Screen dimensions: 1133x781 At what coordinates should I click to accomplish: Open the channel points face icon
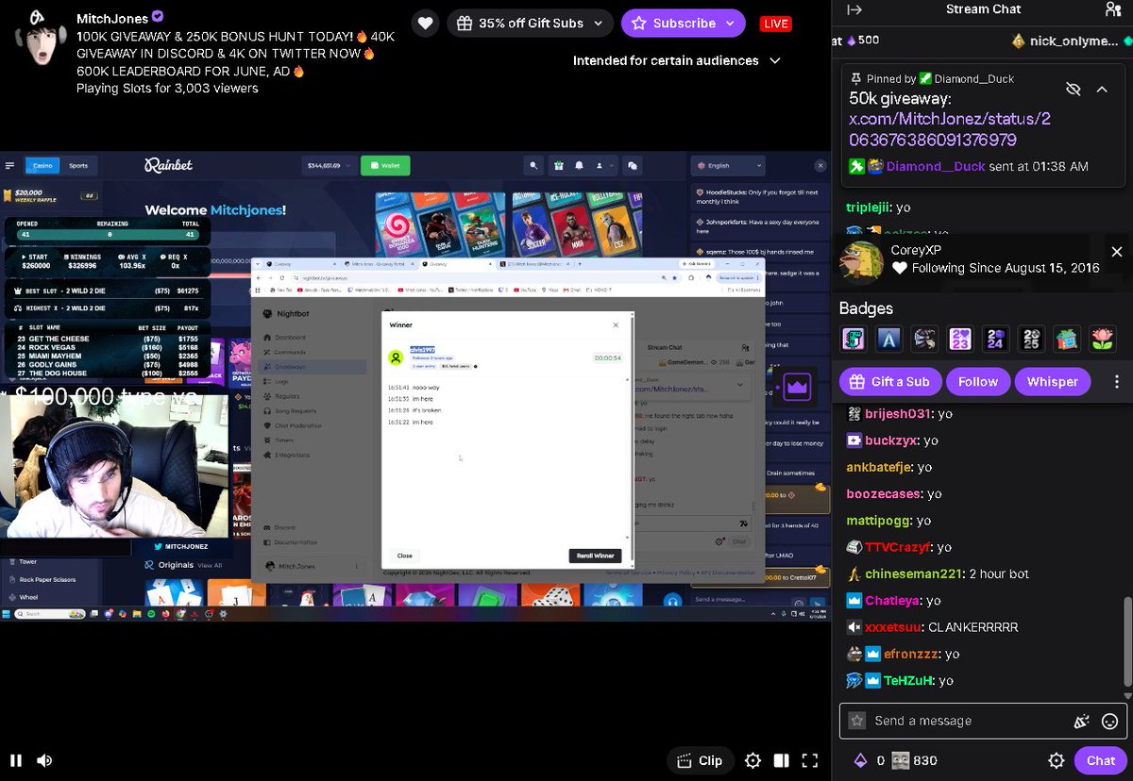[x=901, y=760]
